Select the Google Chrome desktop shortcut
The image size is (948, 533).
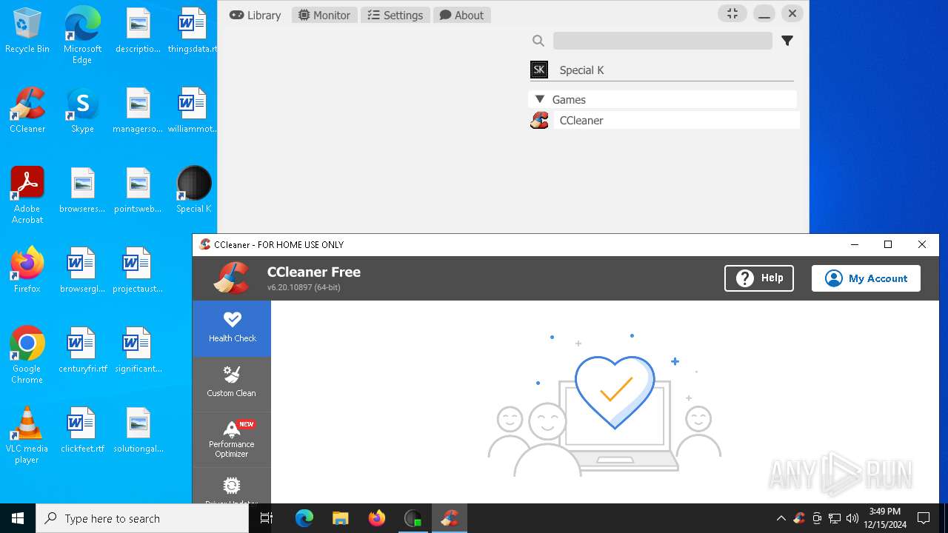coord(27,355)
